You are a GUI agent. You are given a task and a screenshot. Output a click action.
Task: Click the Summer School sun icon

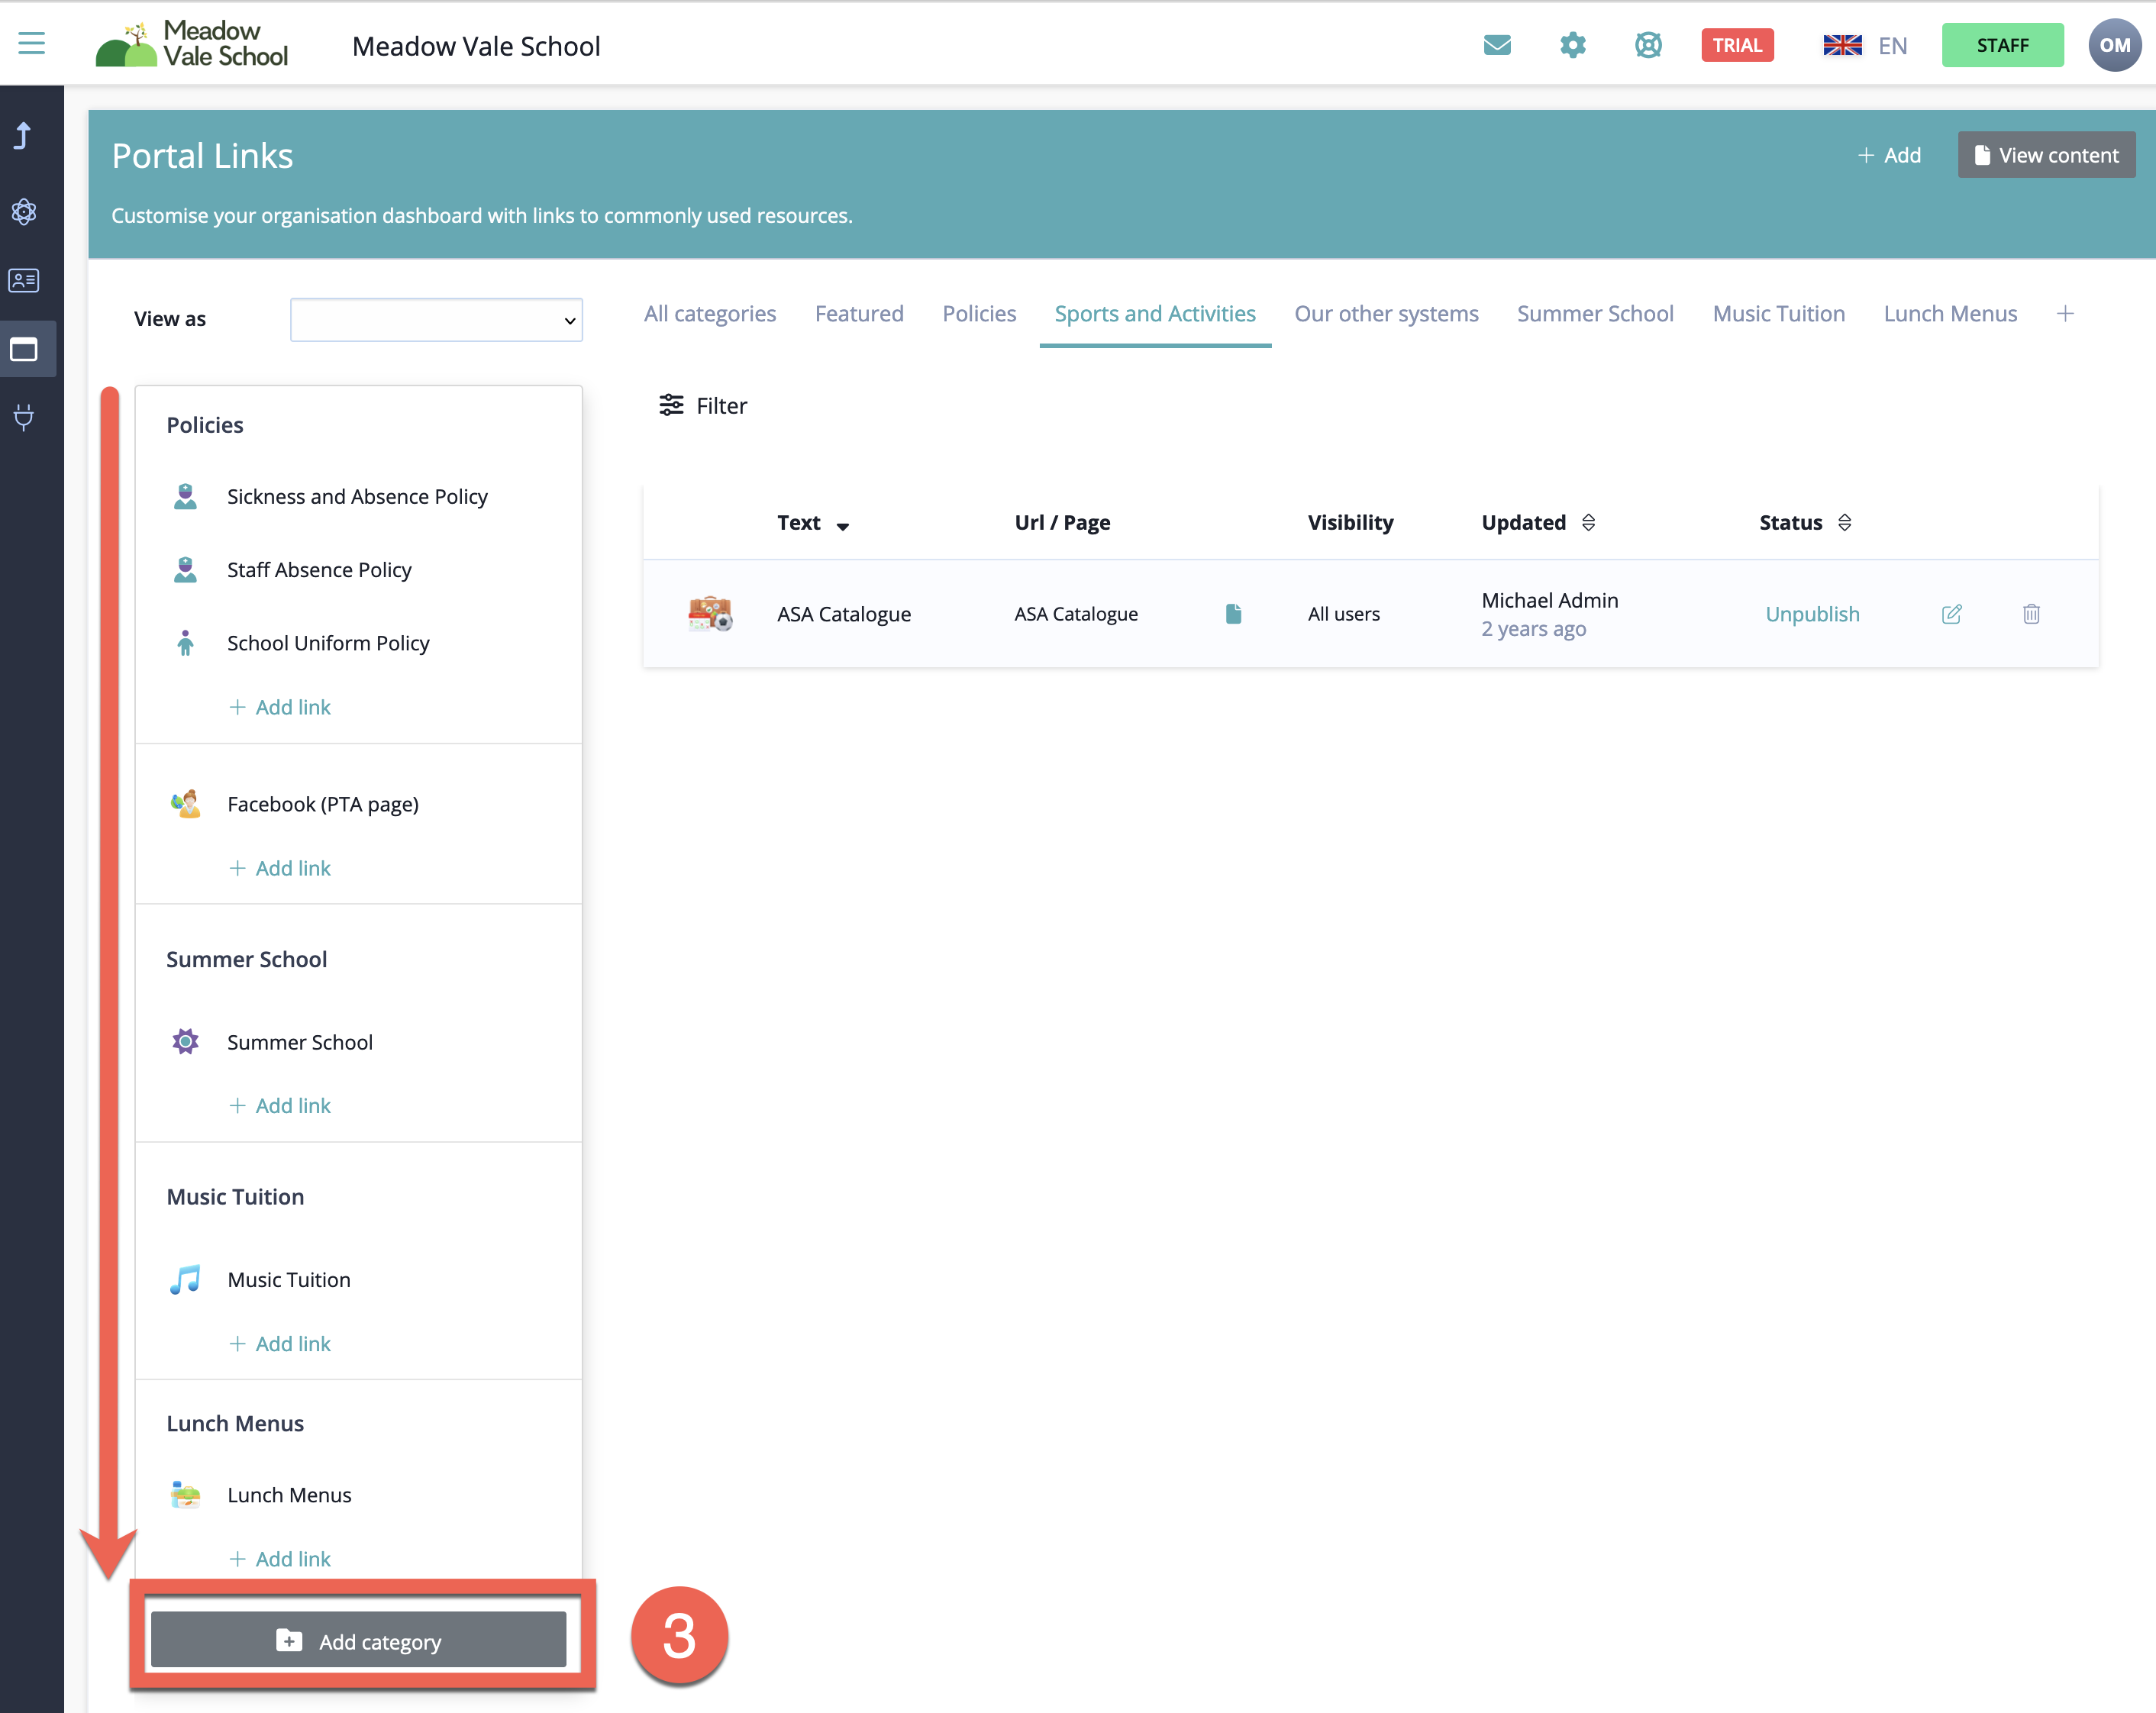coord(185,1042)
